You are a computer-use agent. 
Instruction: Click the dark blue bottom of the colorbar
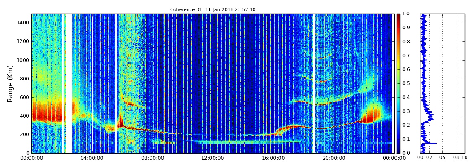point(398,150)
